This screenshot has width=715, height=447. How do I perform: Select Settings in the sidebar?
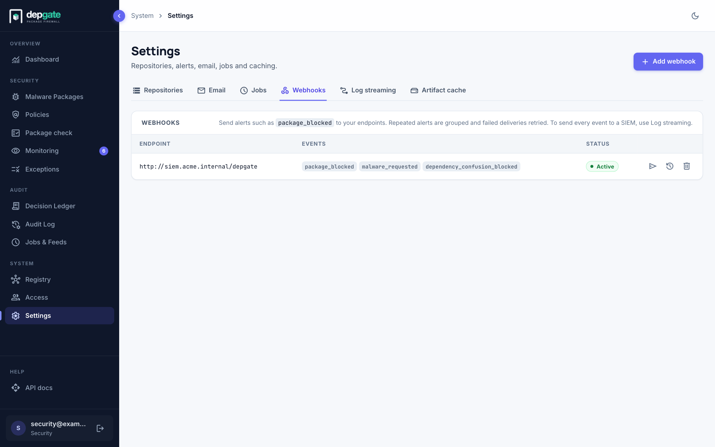coord(60,316)
